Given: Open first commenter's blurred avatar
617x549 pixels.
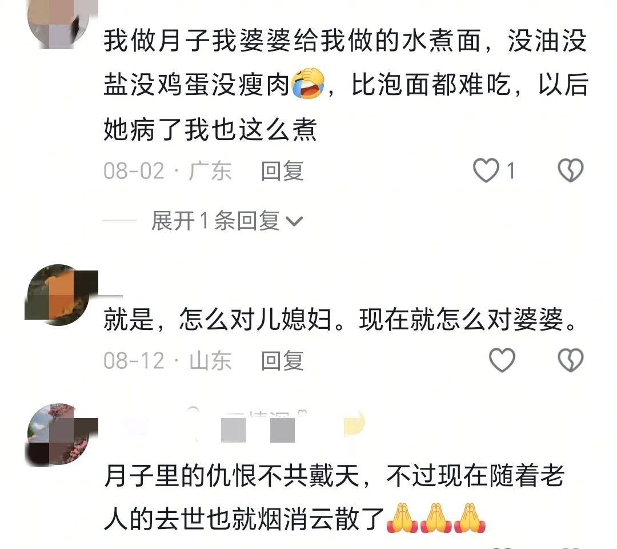Looking at the screenshot, I should pos(59,22).
